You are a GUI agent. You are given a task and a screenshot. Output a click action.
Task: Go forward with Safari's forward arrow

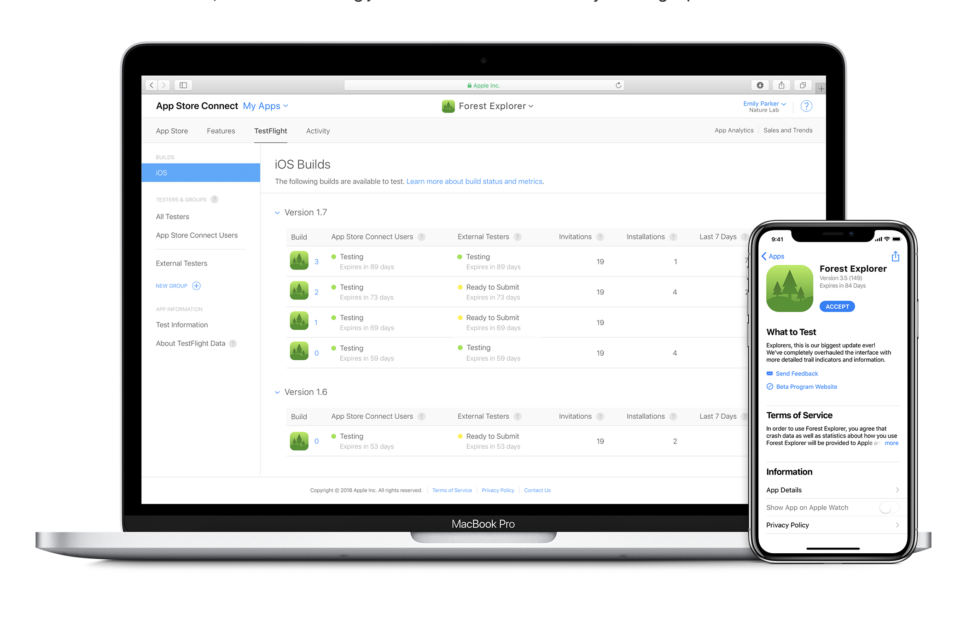point(163,85)
